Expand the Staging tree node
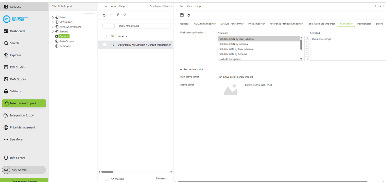Image resolution: width=386 pixels, height=182 pixels. pos(53,31)
